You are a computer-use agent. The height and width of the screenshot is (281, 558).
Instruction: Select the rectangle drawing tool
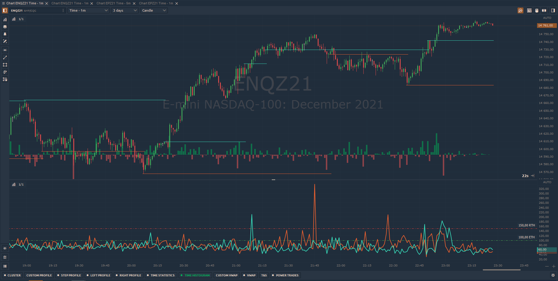point(5,65)
